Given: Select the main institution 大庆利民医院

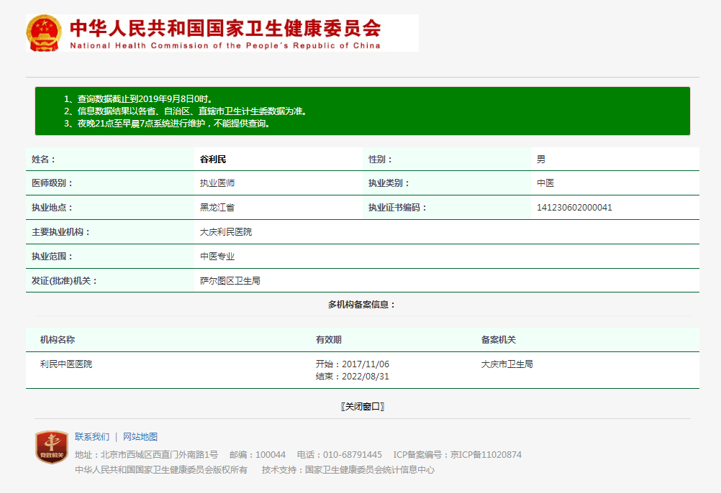Looking at the screenshot, I should click(226, 232).
